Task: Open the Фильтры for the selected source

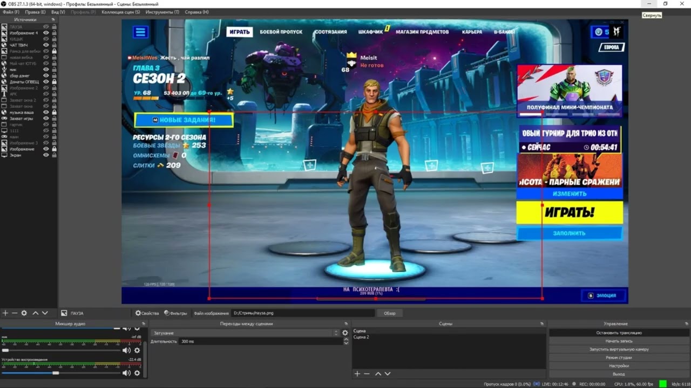Action: point(176,313)
